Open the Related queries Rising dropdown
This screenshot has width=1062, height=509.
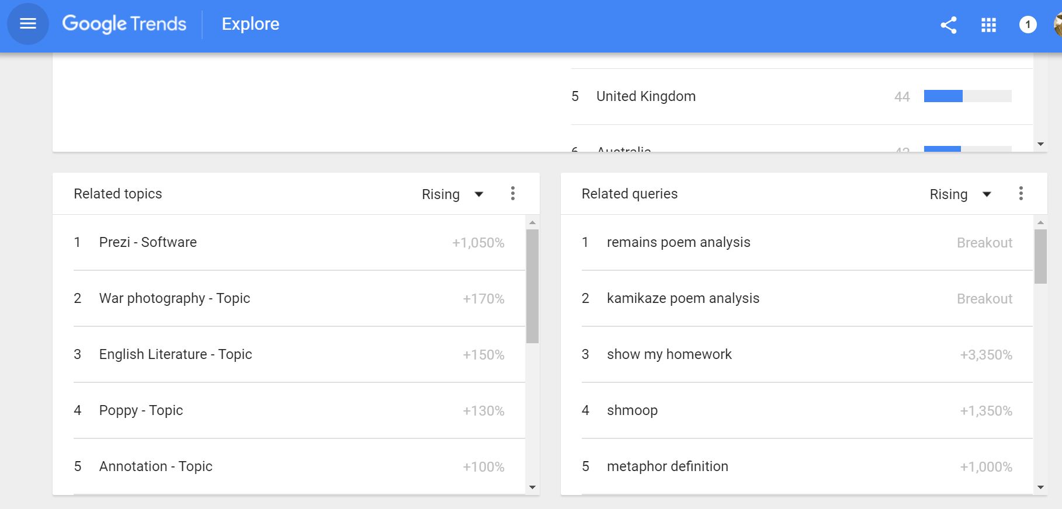coord(960,194)
